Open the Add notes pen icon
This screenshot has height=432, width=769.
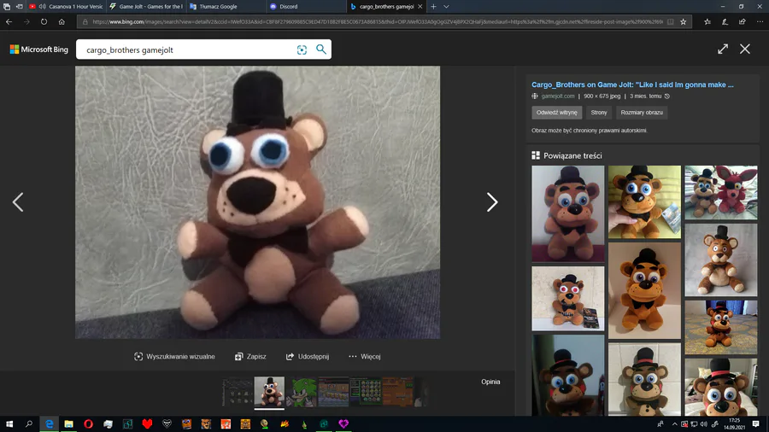click(725, 21)
